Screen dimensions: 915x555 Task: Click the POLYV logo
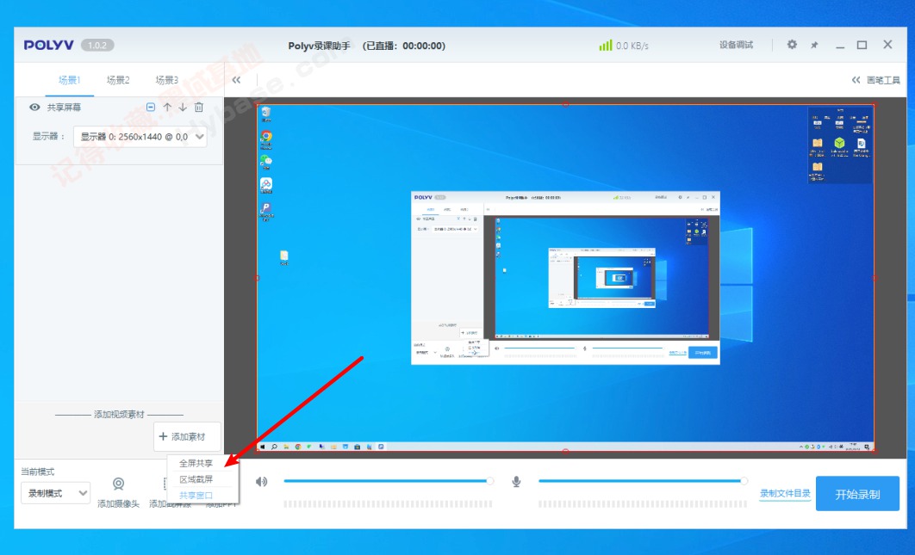pos(49,45)
